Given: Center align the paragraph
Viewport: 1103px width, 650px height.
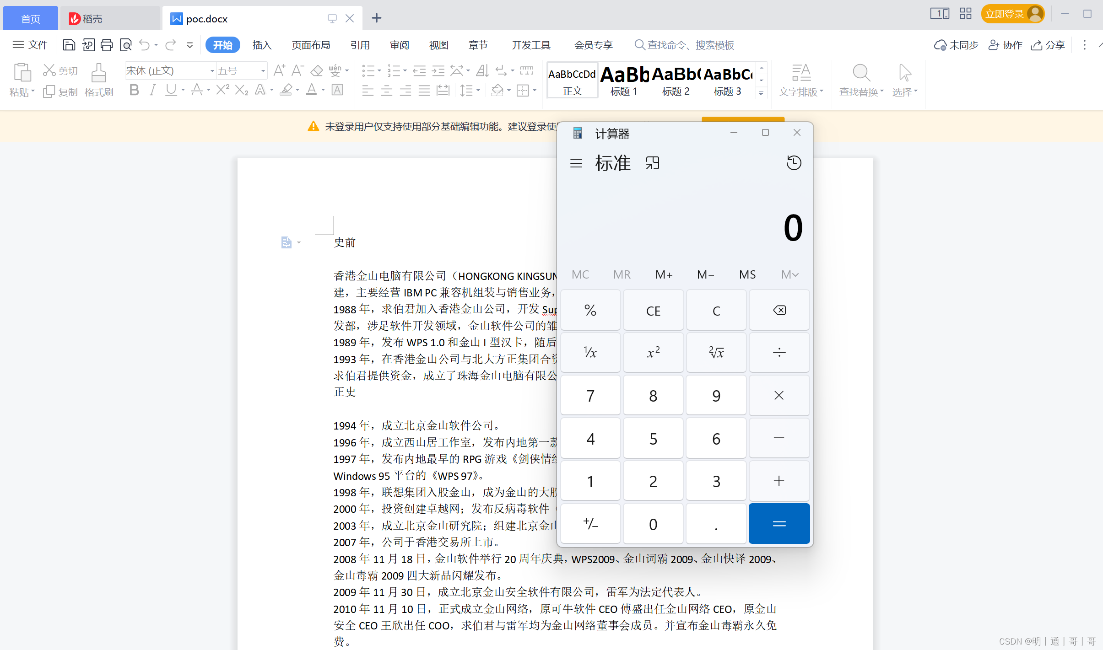Looking at the screenshot, I should [386, 90].
